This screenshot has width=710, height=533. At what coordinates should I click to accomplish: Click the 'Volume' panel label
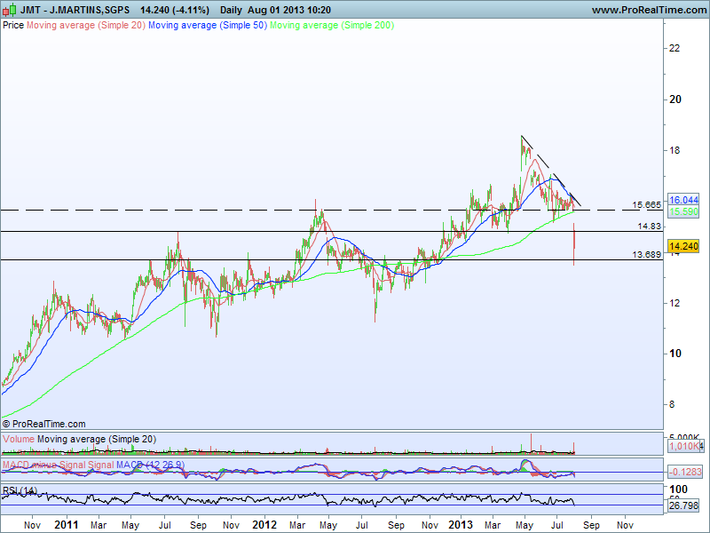[x=19, y=439]
